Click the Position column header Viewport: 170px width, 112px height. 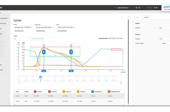click(x=27, y=92)
